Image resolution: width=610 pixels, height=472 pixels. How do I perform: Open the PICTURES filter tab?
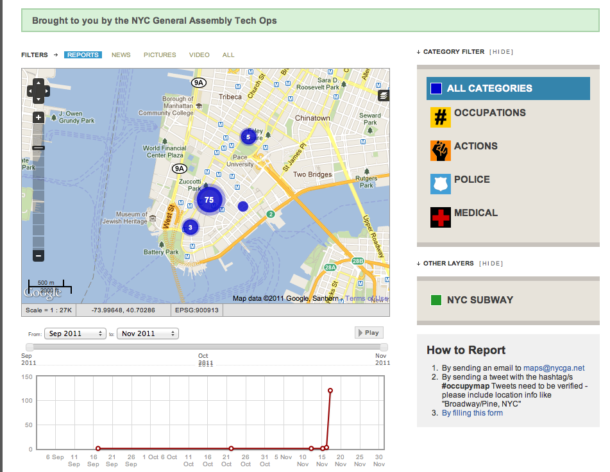pyautogui.click(x=159, y=55)
